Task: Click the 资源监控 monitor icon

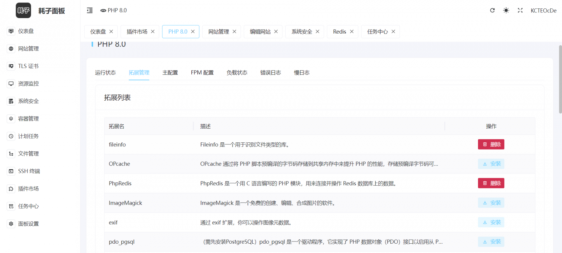Action: click(11, 84)
